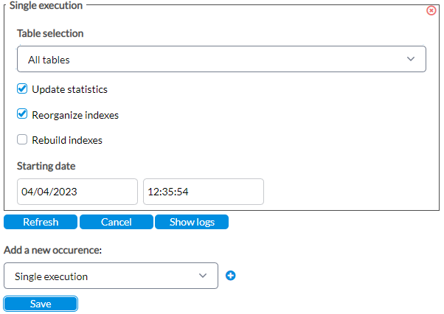The height and width of the screenshot is (314, 444).
Task: Click the chevron arrow in Table selection box
Action: 411,59
